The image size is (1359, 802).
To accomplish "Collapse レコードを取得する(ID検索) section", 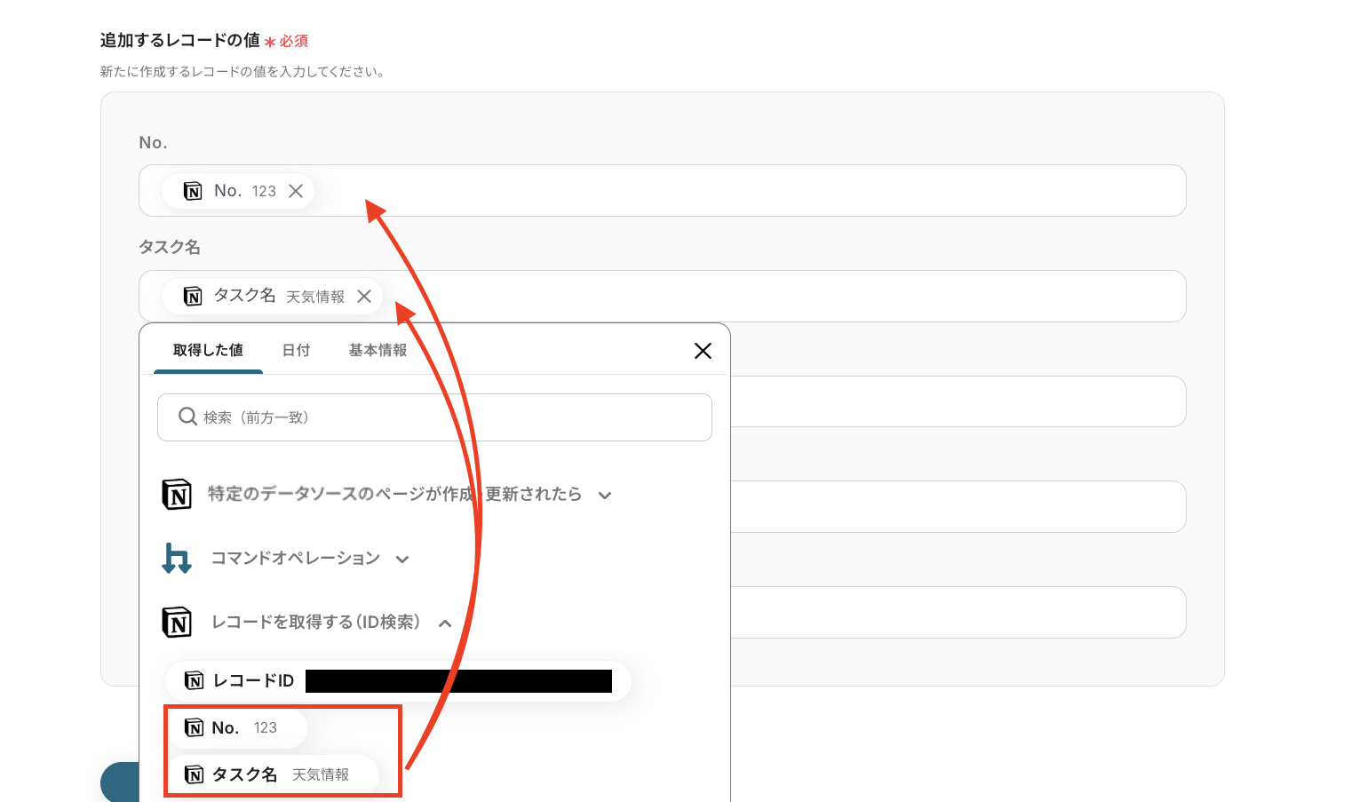I will (445, 623).
